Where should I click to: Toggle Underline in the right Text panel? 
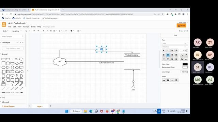(x=172, y=50)
